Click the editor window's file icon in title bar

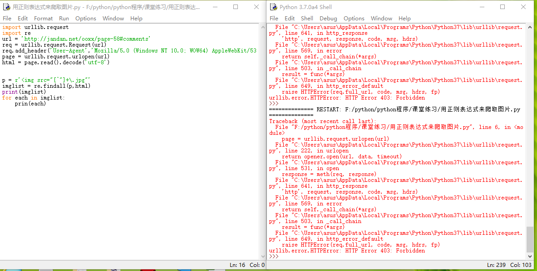(x=6, y=7)
